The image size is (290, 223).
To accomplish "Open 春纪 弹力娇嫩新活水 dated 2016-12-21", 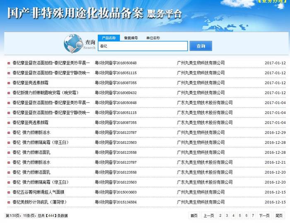I will [x=31, y=162].
